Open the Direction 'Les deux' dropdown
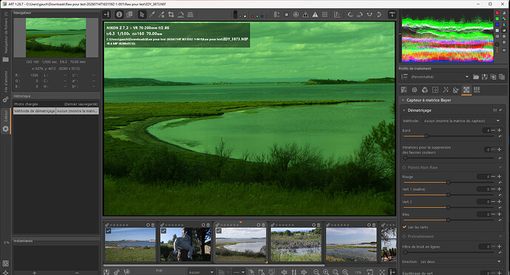The width and height of the screenshot is (510, 275). point(460,262)
